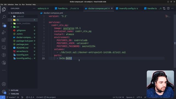Open the Explorer view in activity bar
Screen dimensions: 176x99
click(4, 9)
